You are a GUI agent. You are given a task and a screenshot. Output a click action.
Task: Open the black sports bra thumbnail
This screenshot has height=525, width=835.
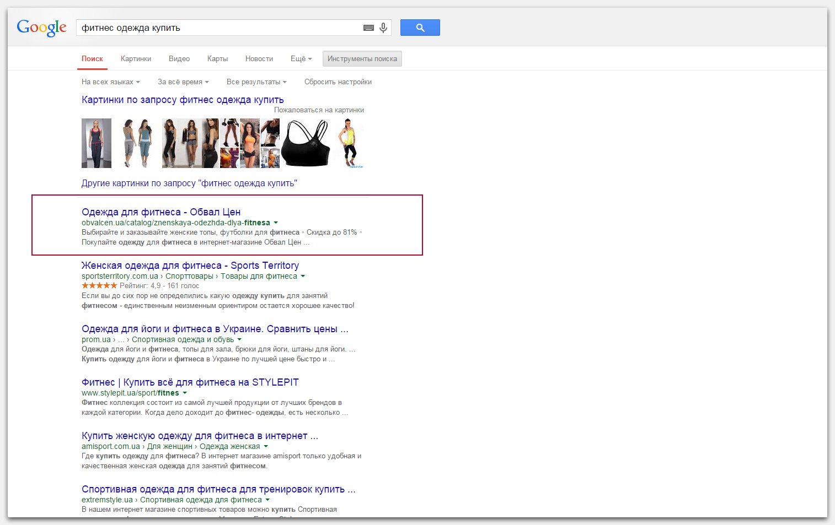(305, 143)
